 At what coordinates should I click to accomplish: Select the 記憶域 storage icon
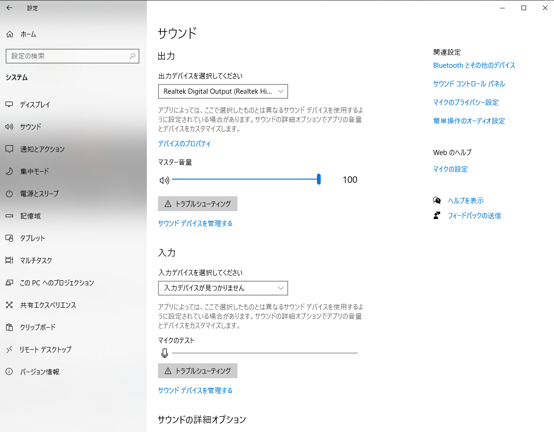point(10,216)
